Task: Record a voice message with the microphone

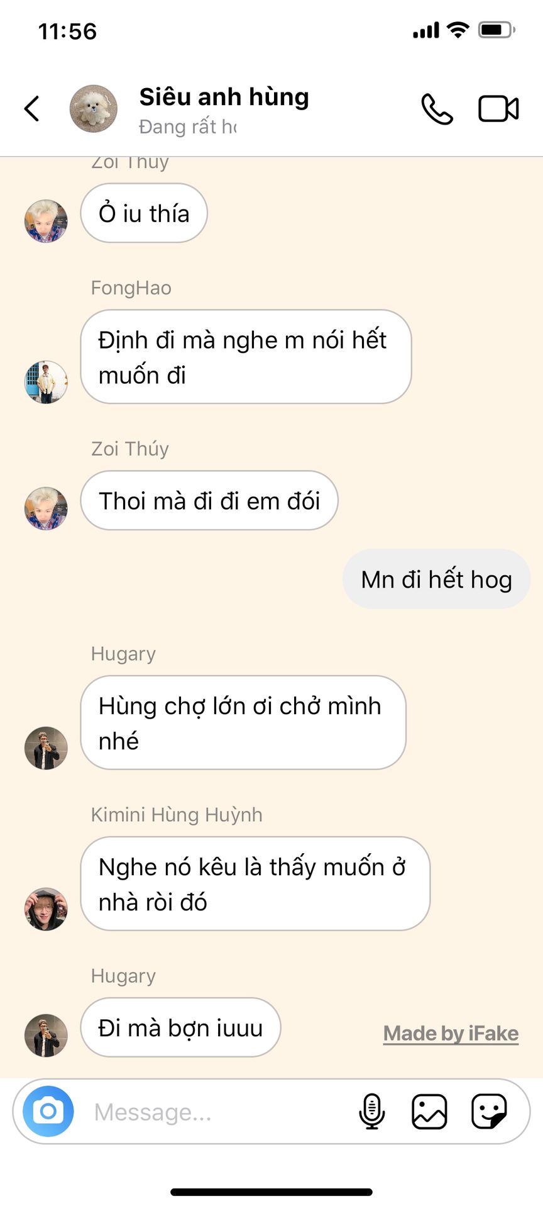Action: [371, 1111]
